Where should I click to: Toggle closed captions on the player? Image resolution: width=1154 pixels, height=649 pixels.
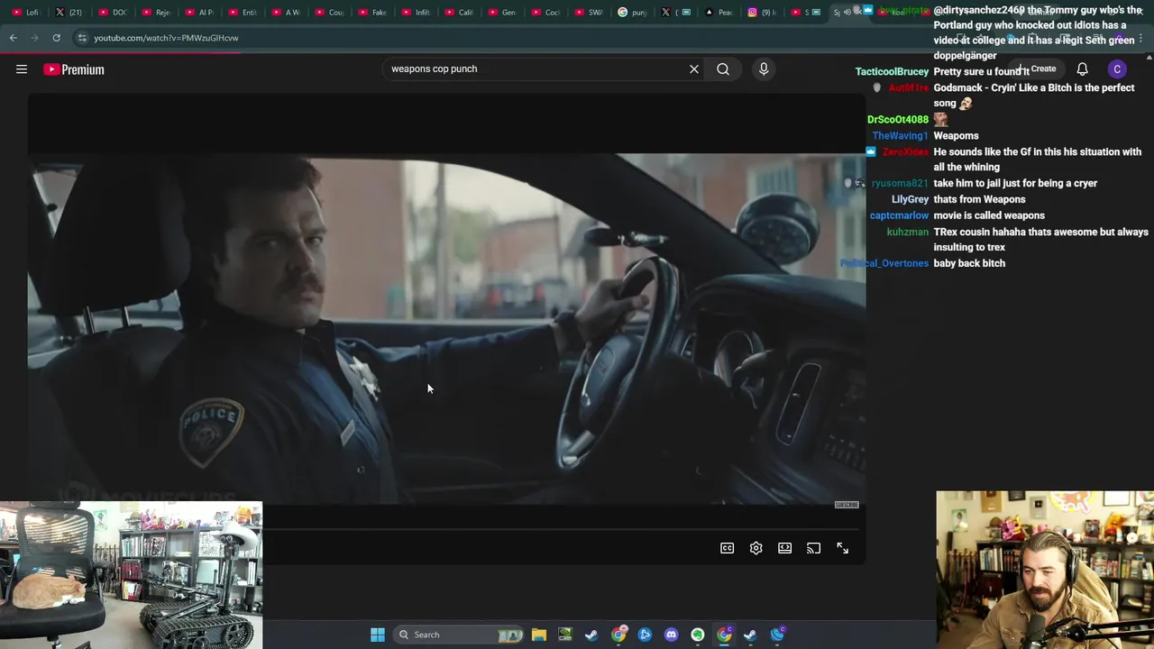tap(728, 548)
